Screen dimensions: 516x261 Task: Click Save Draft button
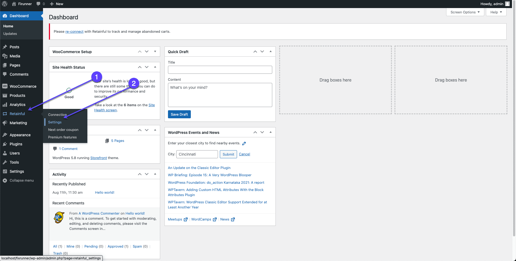coord(179,114)
